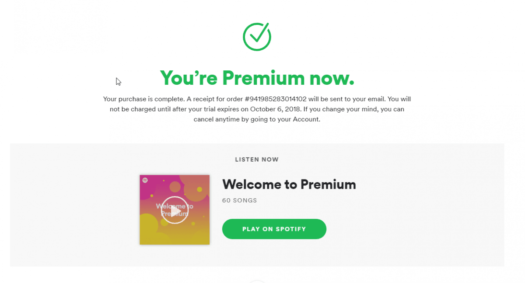Image resolution: width=525 pixels, height=283 pixels.
Task: Start playback with the cover's play circle
Action: pos(175,210)
